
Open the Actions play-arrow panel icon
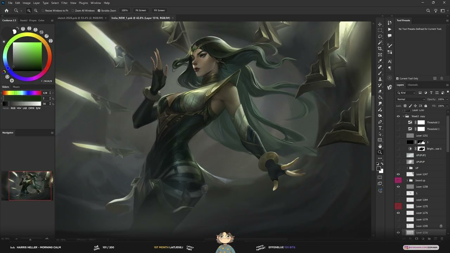(390, 30)
